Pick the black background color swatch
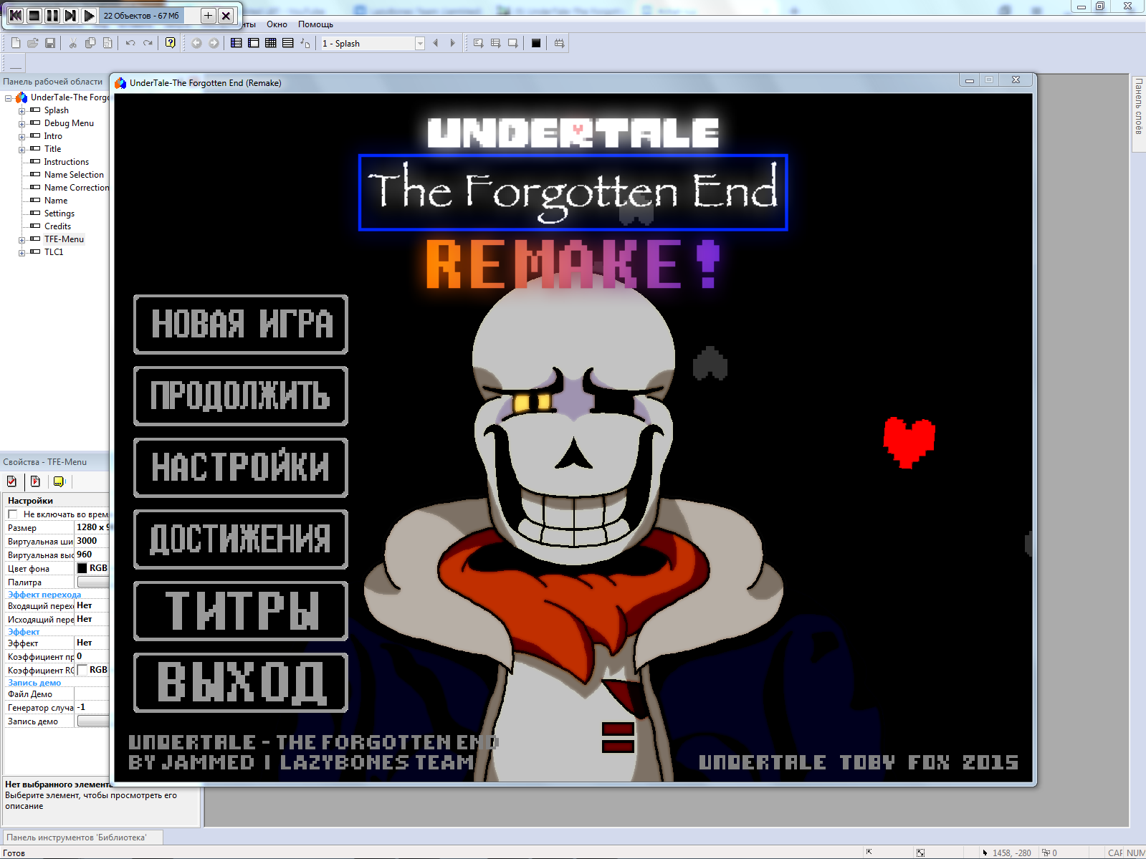The image size is (1146, 859). coord(82,568)
